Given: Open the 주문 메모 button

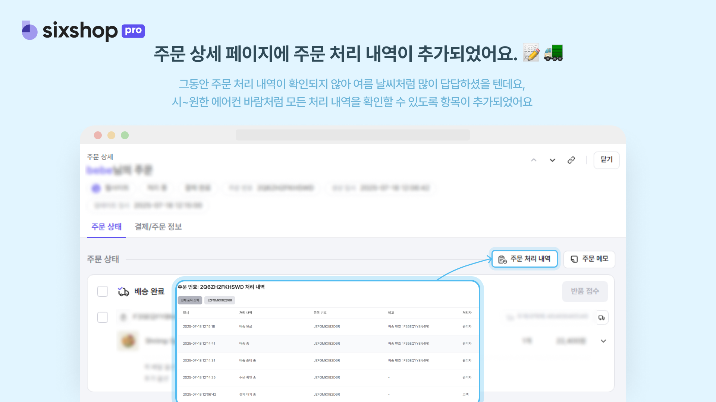Looking at the screenshot, I should 589,259.
